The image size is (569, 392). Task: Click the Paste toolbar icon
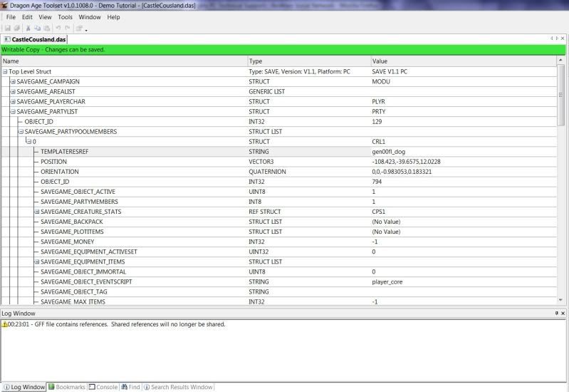coord(47,28)
